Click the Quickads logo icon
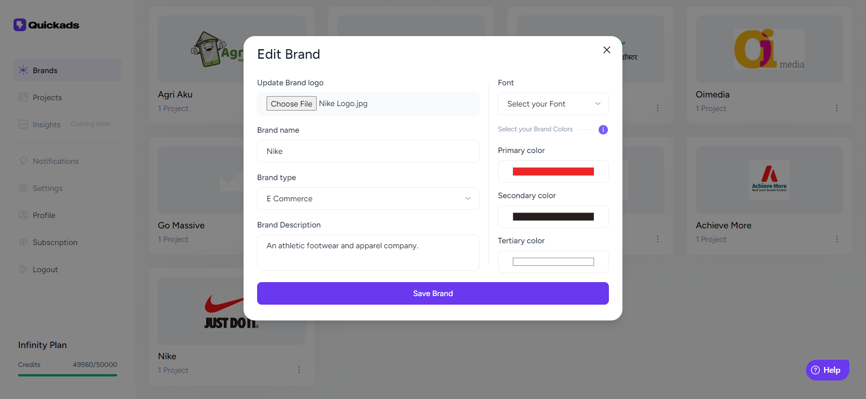The image size is (866, 399). pos(19,25)
